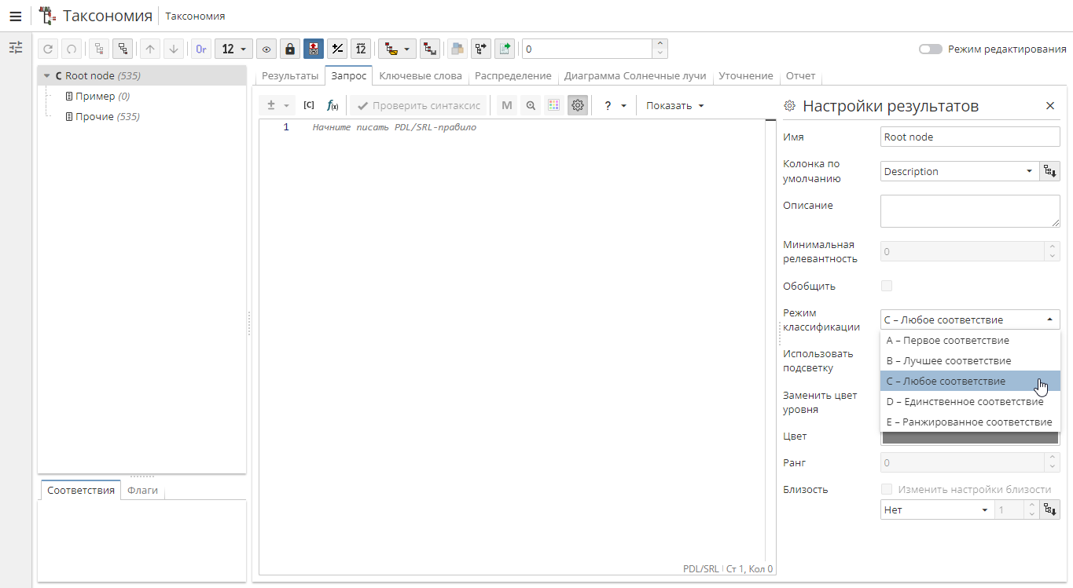
Task: Toggle the 'Обобщить' checkbox
Action: 887,286
